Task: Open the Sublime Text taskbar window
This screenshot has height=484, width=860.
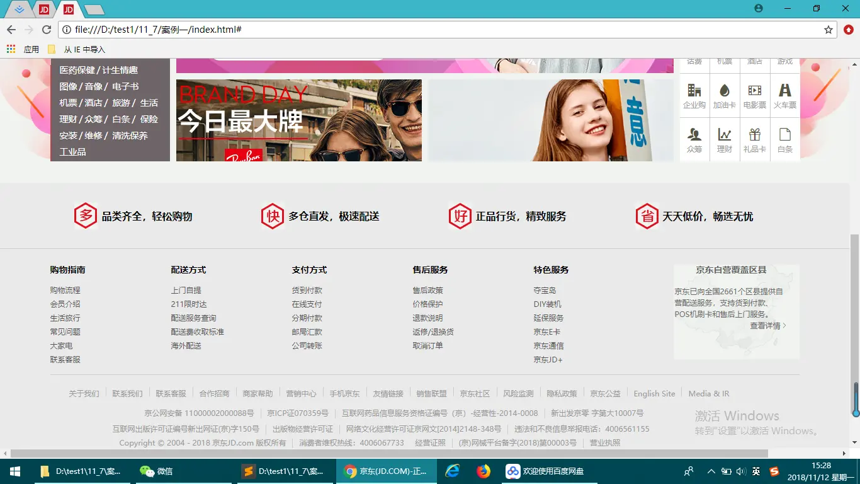Action: [284, 471]
